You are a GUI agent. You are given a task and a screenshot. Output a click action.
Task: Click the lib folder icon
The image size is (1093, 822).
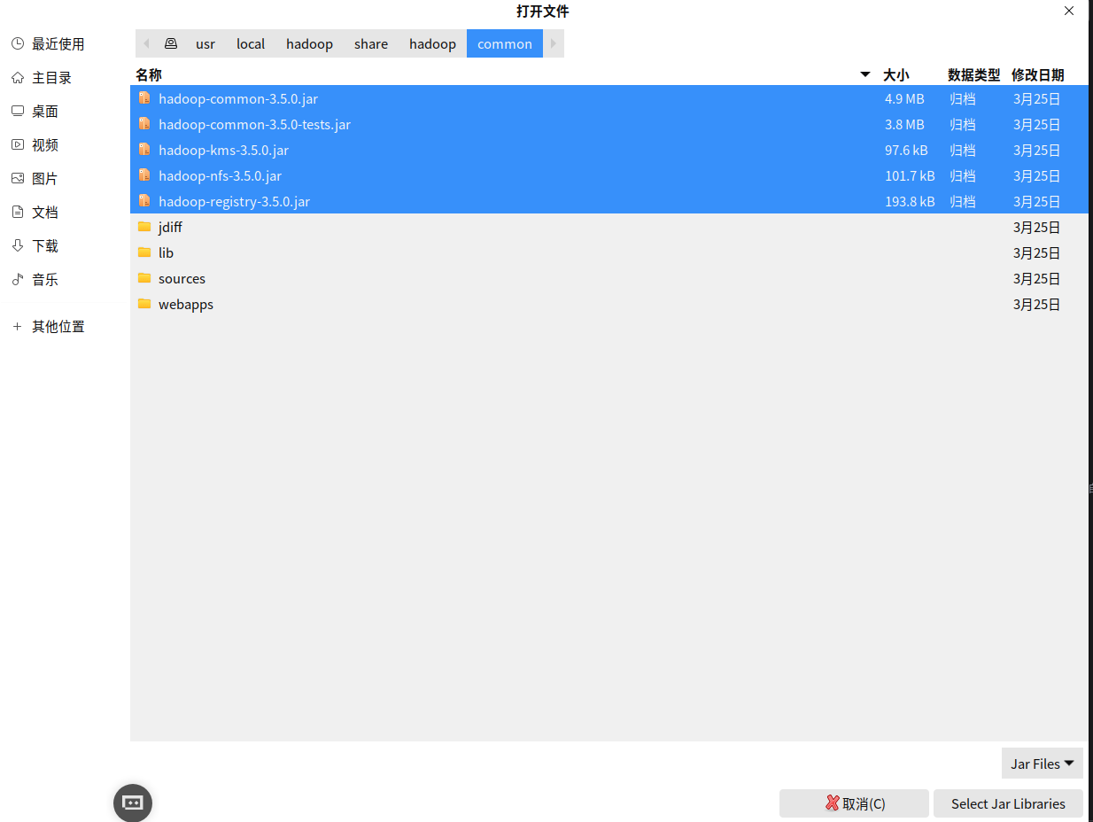click(144, 252)
